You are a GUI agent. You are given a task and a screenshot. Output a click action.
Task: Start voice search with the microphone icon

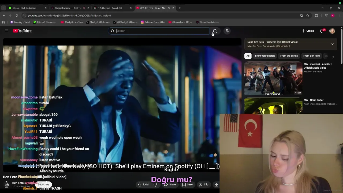227,31
